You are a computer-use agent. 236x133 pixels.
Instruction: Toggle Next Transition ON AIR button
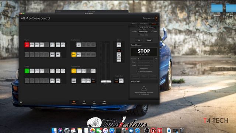pos(79,45)
